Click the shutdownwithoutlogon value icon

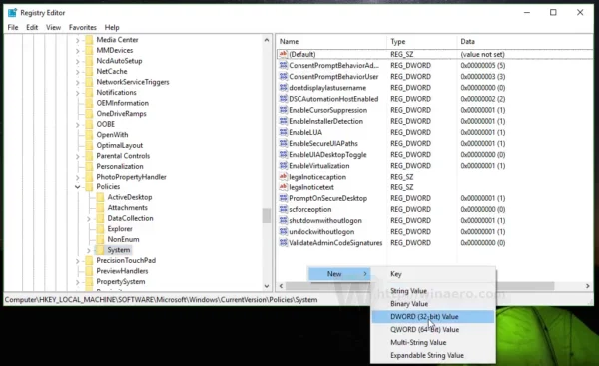pyautogui.click(x=284, y=220)
